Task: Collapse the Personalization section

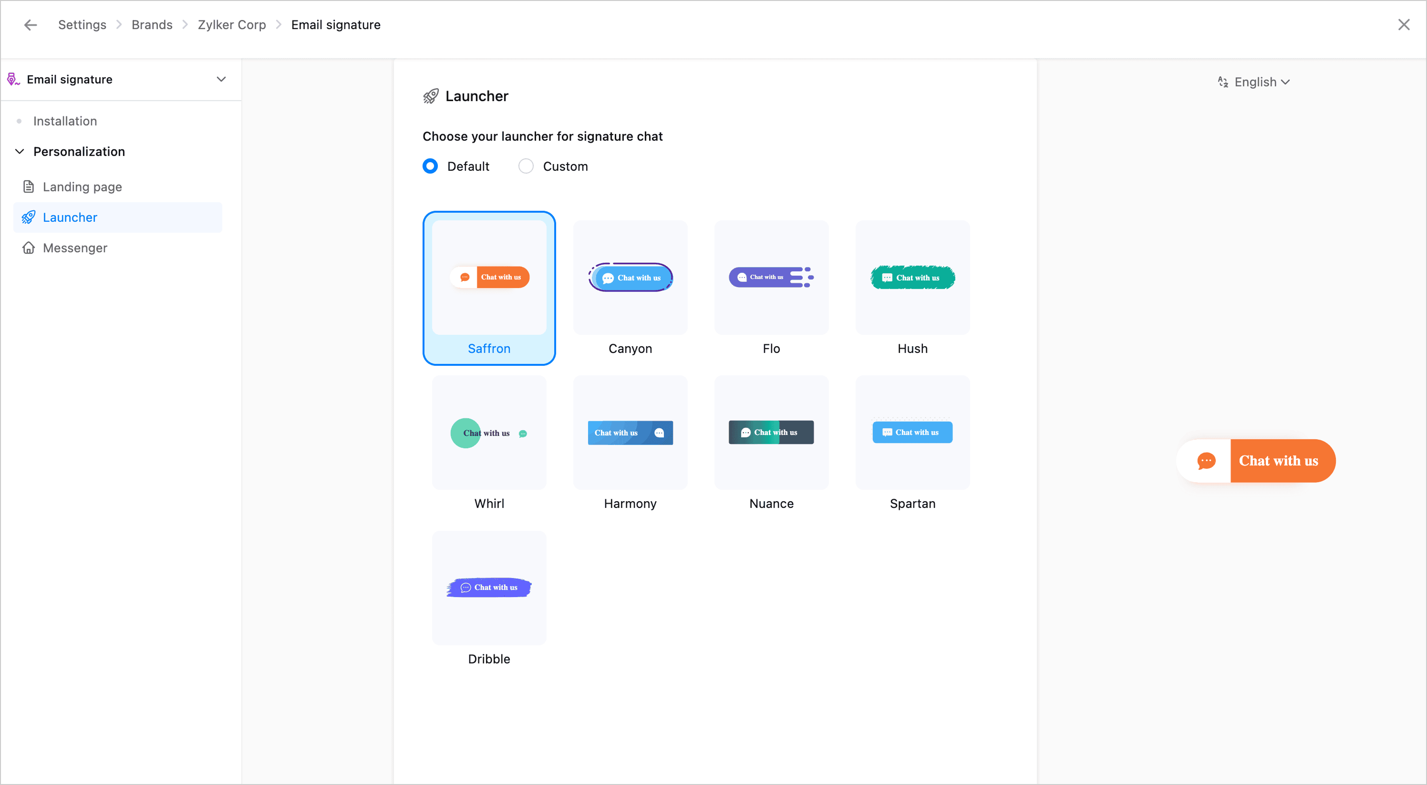Action: 20,151
